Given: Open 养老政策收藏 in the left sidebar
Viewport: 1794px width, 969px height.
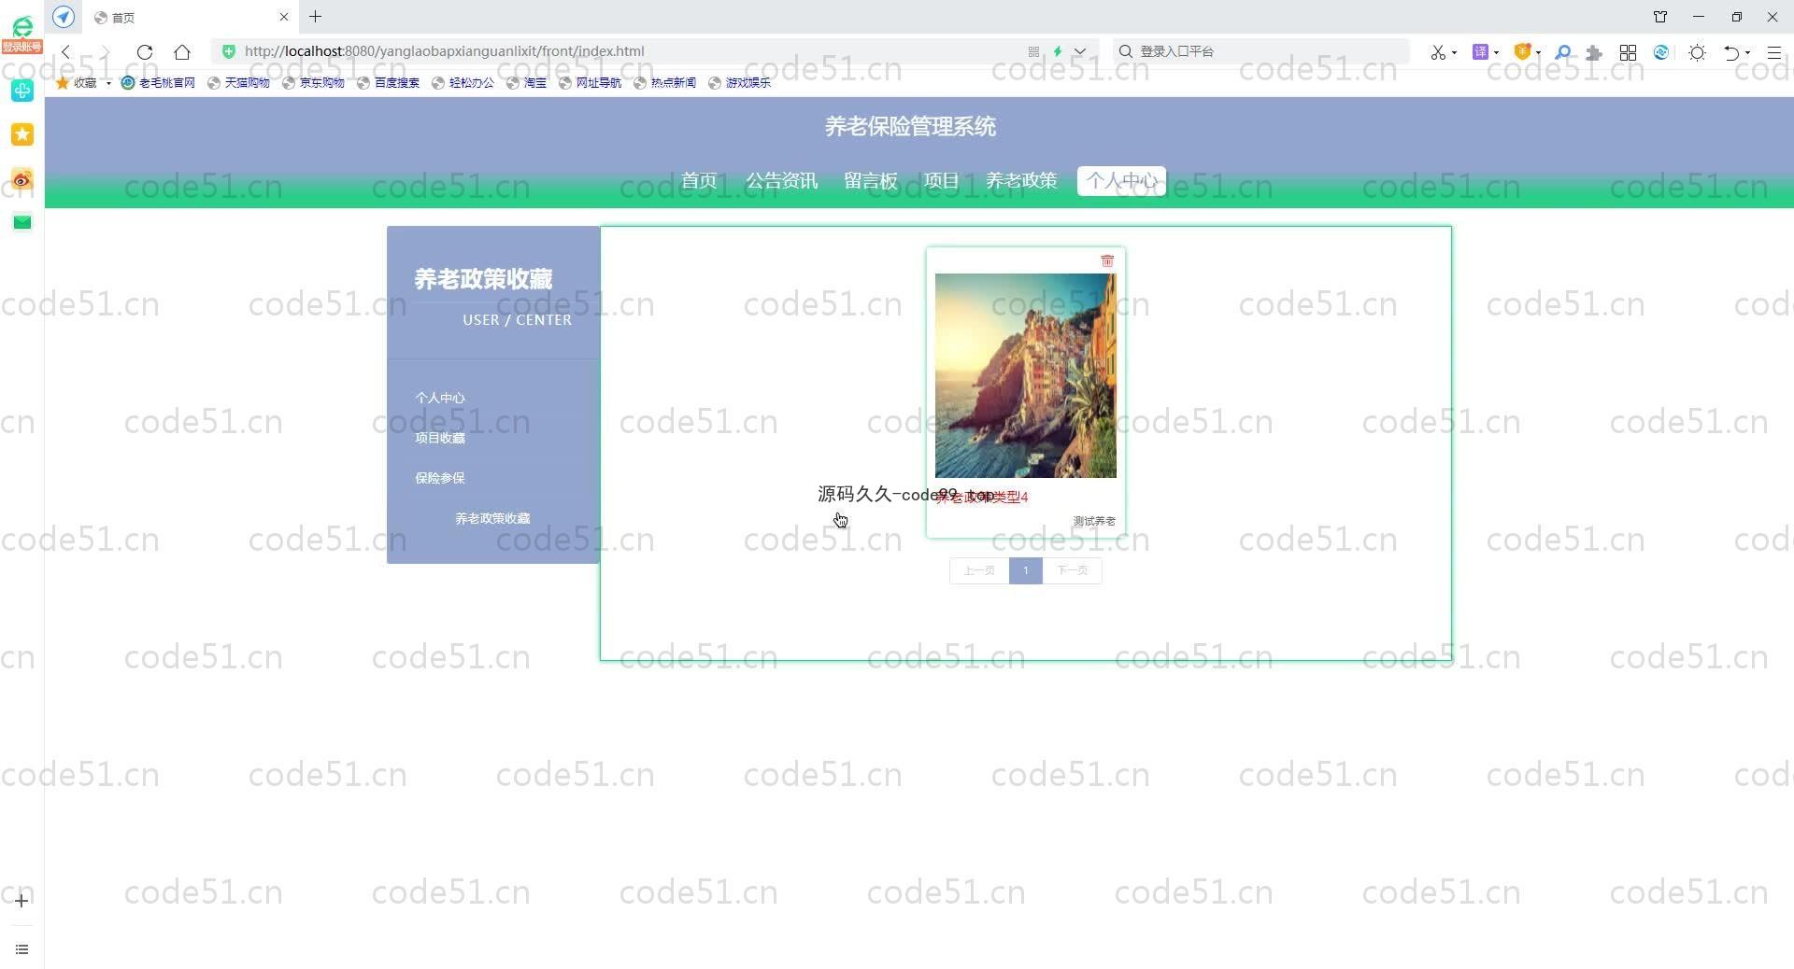Looking at the screenshot, I should click(492, 518).
